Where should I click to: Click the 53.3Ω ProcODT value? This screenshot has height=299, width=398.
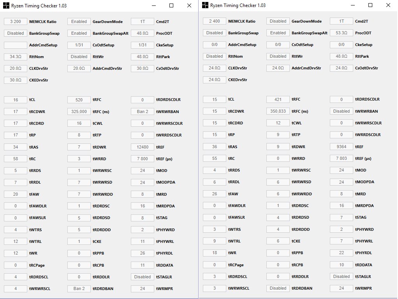click(x=342, y=33)
